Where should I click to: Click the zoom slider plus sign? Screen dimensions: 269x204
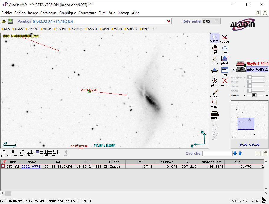(267, 95)
